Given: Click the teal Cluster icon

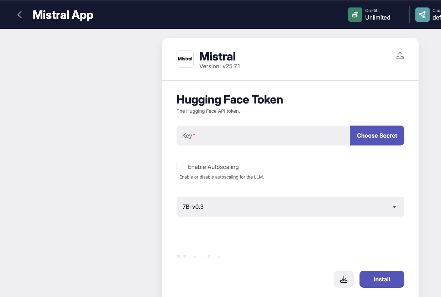Looking at the screenshot, I should point(422,15).
